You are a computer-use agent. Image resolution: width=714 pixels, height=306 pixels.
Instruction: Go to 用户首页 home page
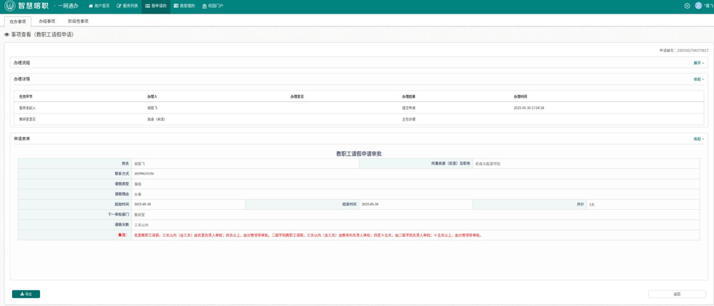pyautogui.click(x=99, y=6)
